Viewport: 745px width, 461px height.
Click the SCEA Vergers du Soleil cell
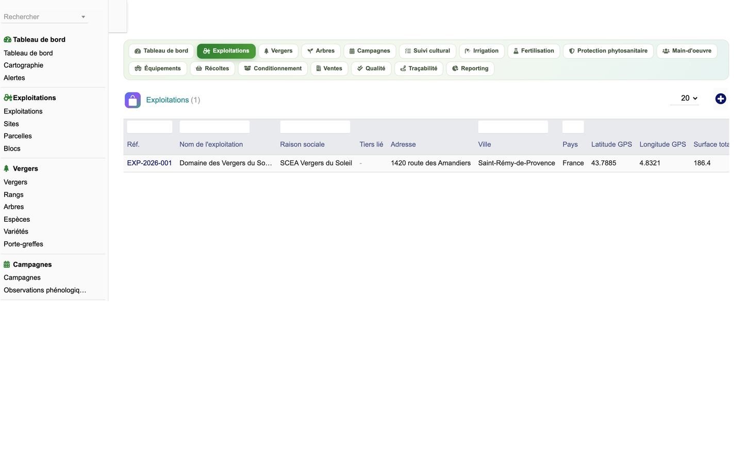click(x=316, y=163)
